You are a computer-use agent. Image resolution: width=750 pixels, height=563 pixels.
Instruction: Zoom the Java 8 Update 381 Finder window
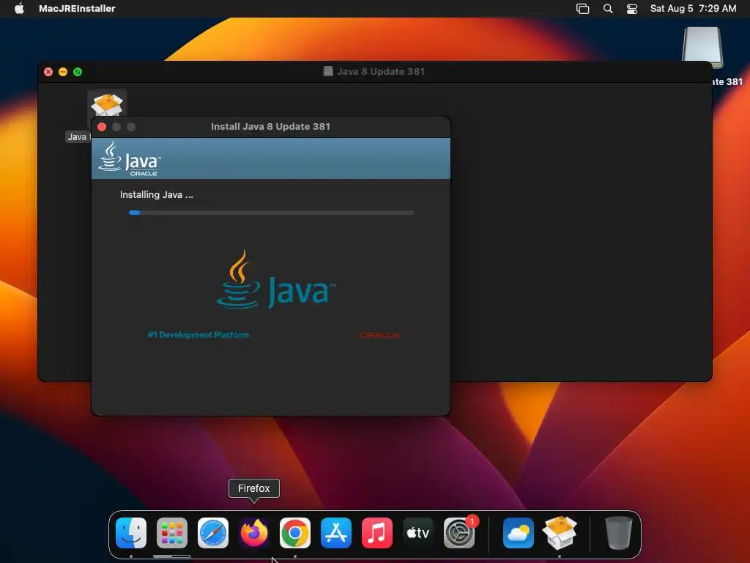point(78,72)
